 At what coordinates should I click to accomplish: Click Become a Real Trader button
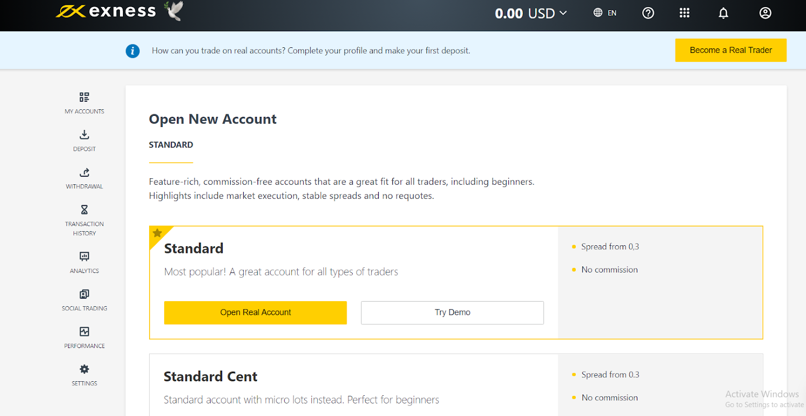pyautogui.click(x=730, y=50)
